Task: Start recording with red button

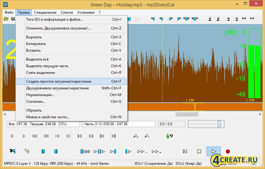Action: 228,151
